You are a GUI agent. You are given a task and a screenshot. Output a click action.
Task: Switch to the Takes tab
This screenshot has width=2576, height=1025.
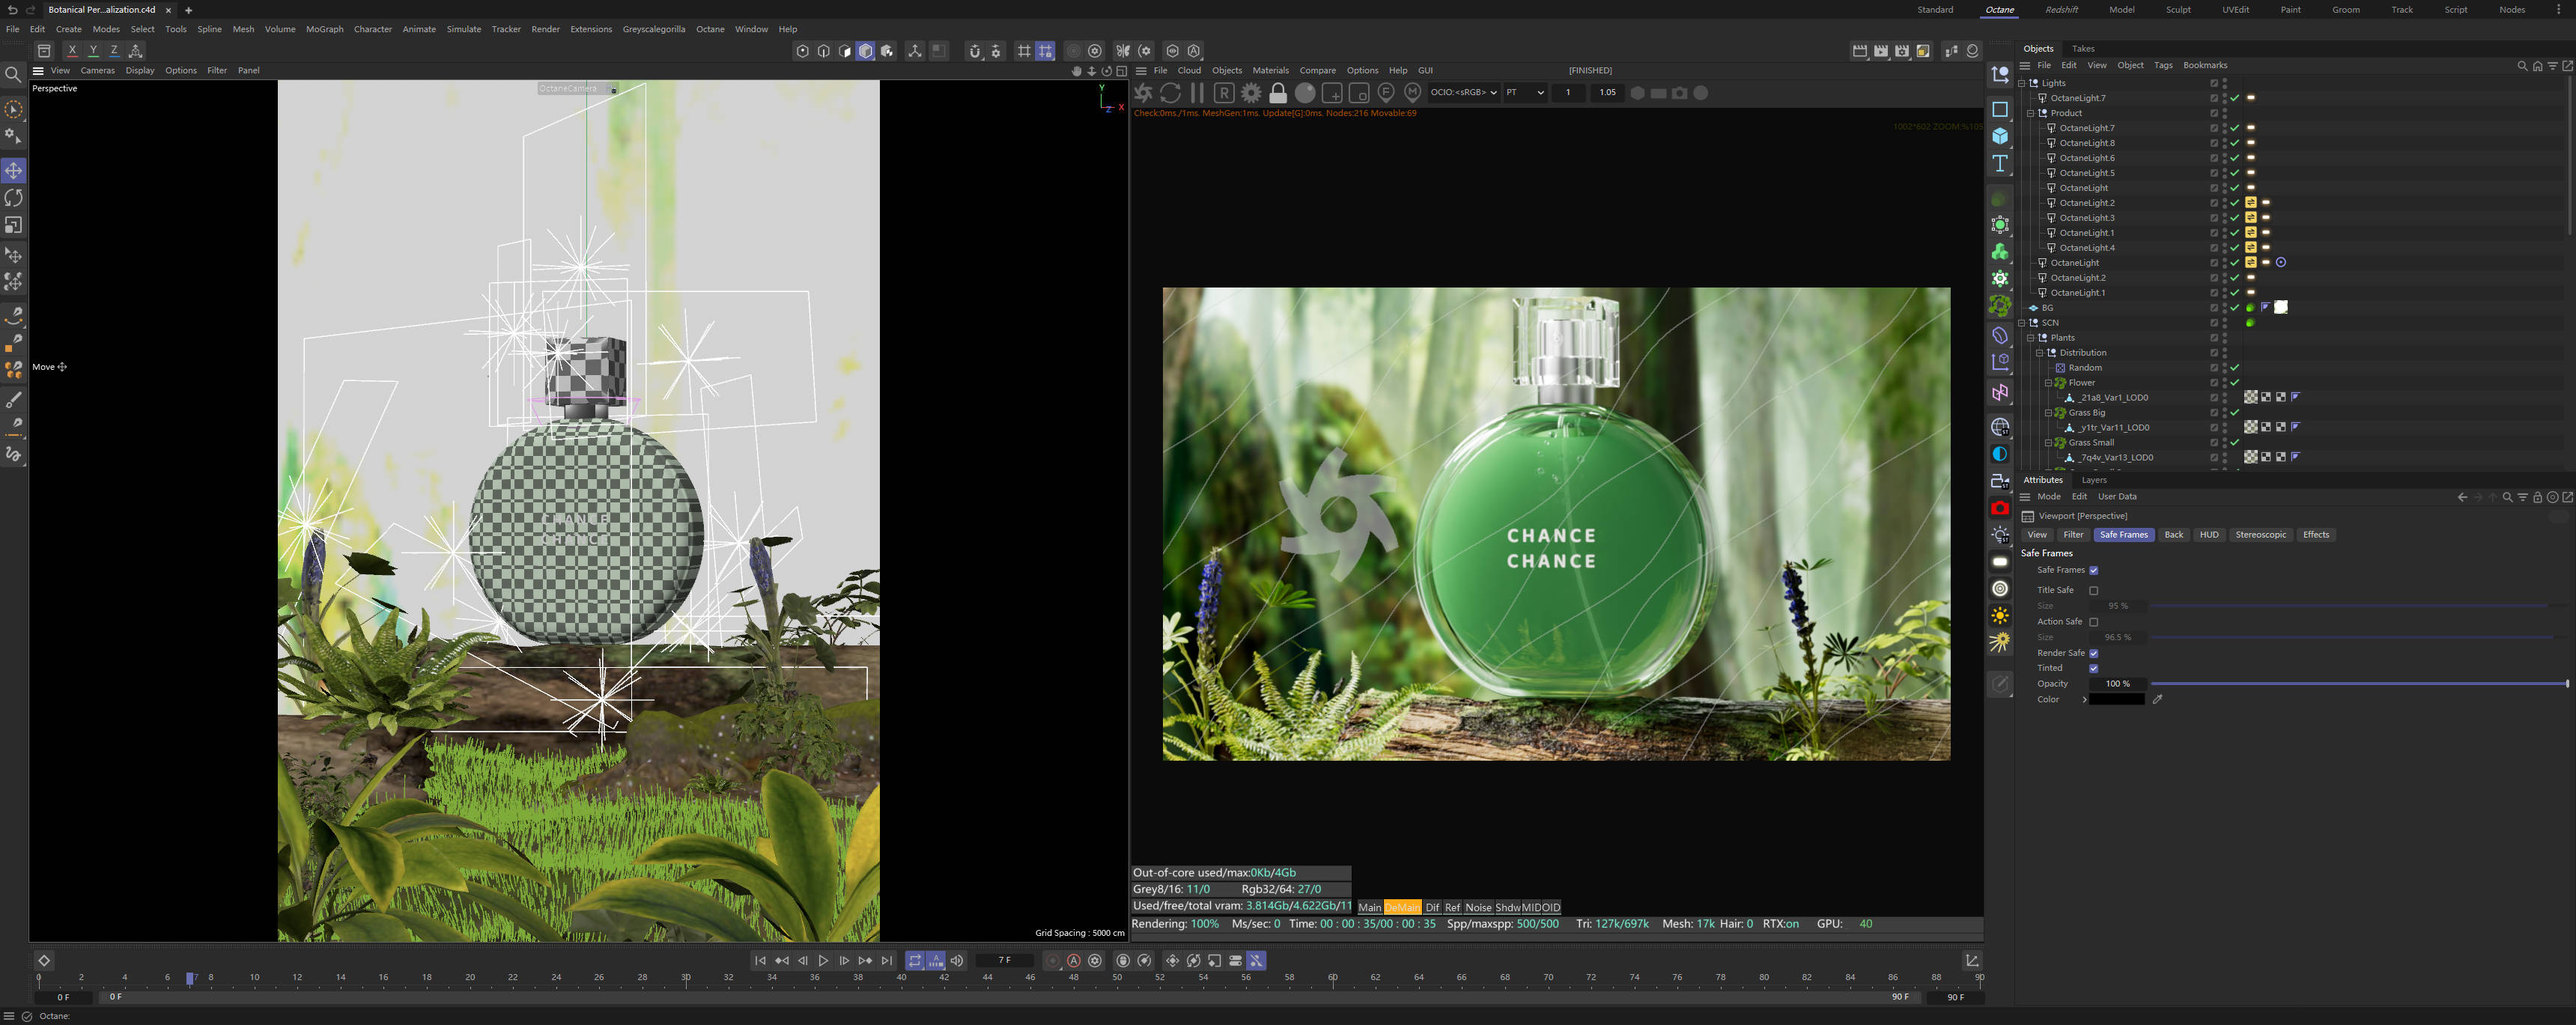pyautogui.click(x=2083, y=49)
